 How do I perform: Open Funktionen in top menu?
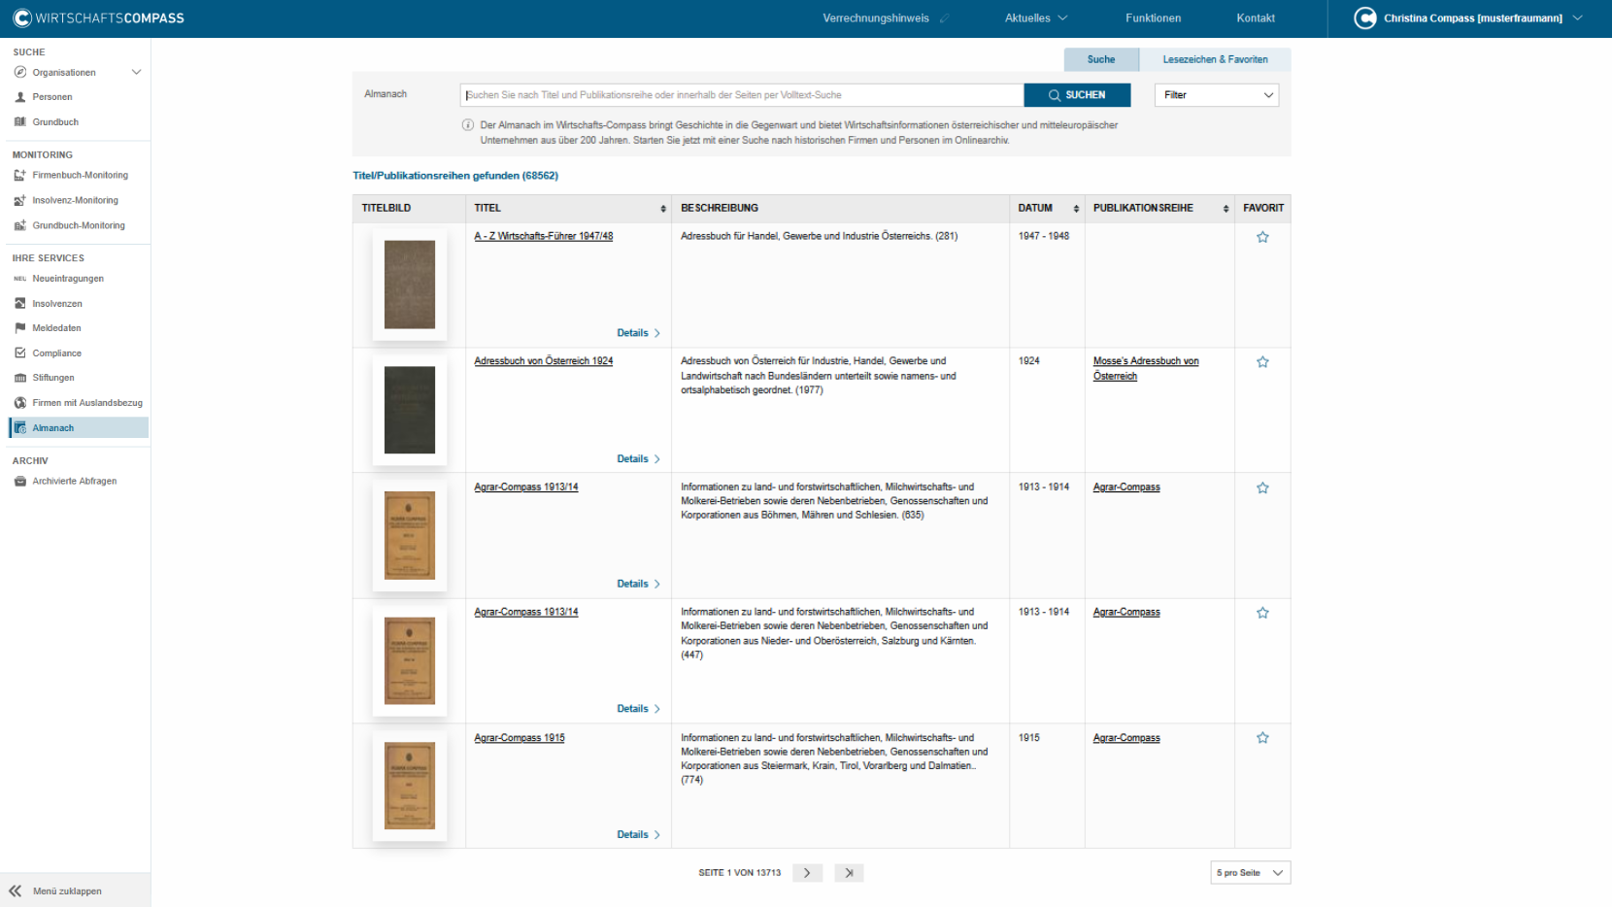[x=1153, y=18]
